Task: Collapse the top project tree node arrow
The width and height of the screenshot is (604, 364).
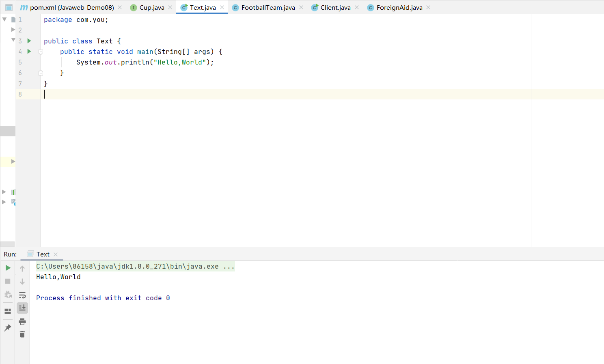Action: pos(4,19)
